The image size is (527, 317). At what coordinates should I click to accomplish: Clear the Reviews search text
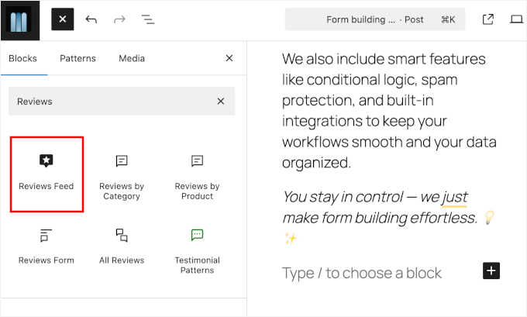coord(221,102)
